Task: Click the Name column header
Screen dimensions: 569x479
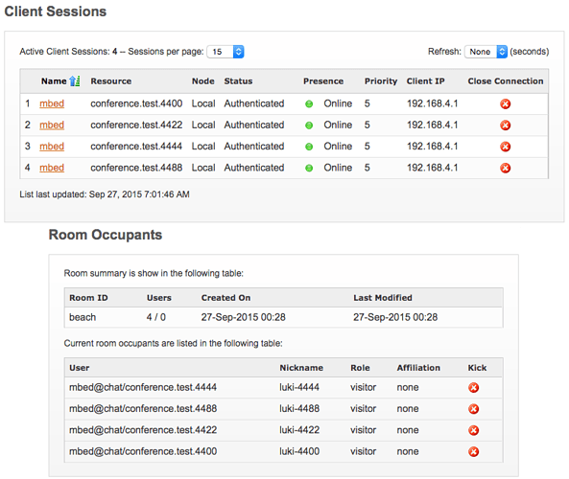Action: point(54,81)
